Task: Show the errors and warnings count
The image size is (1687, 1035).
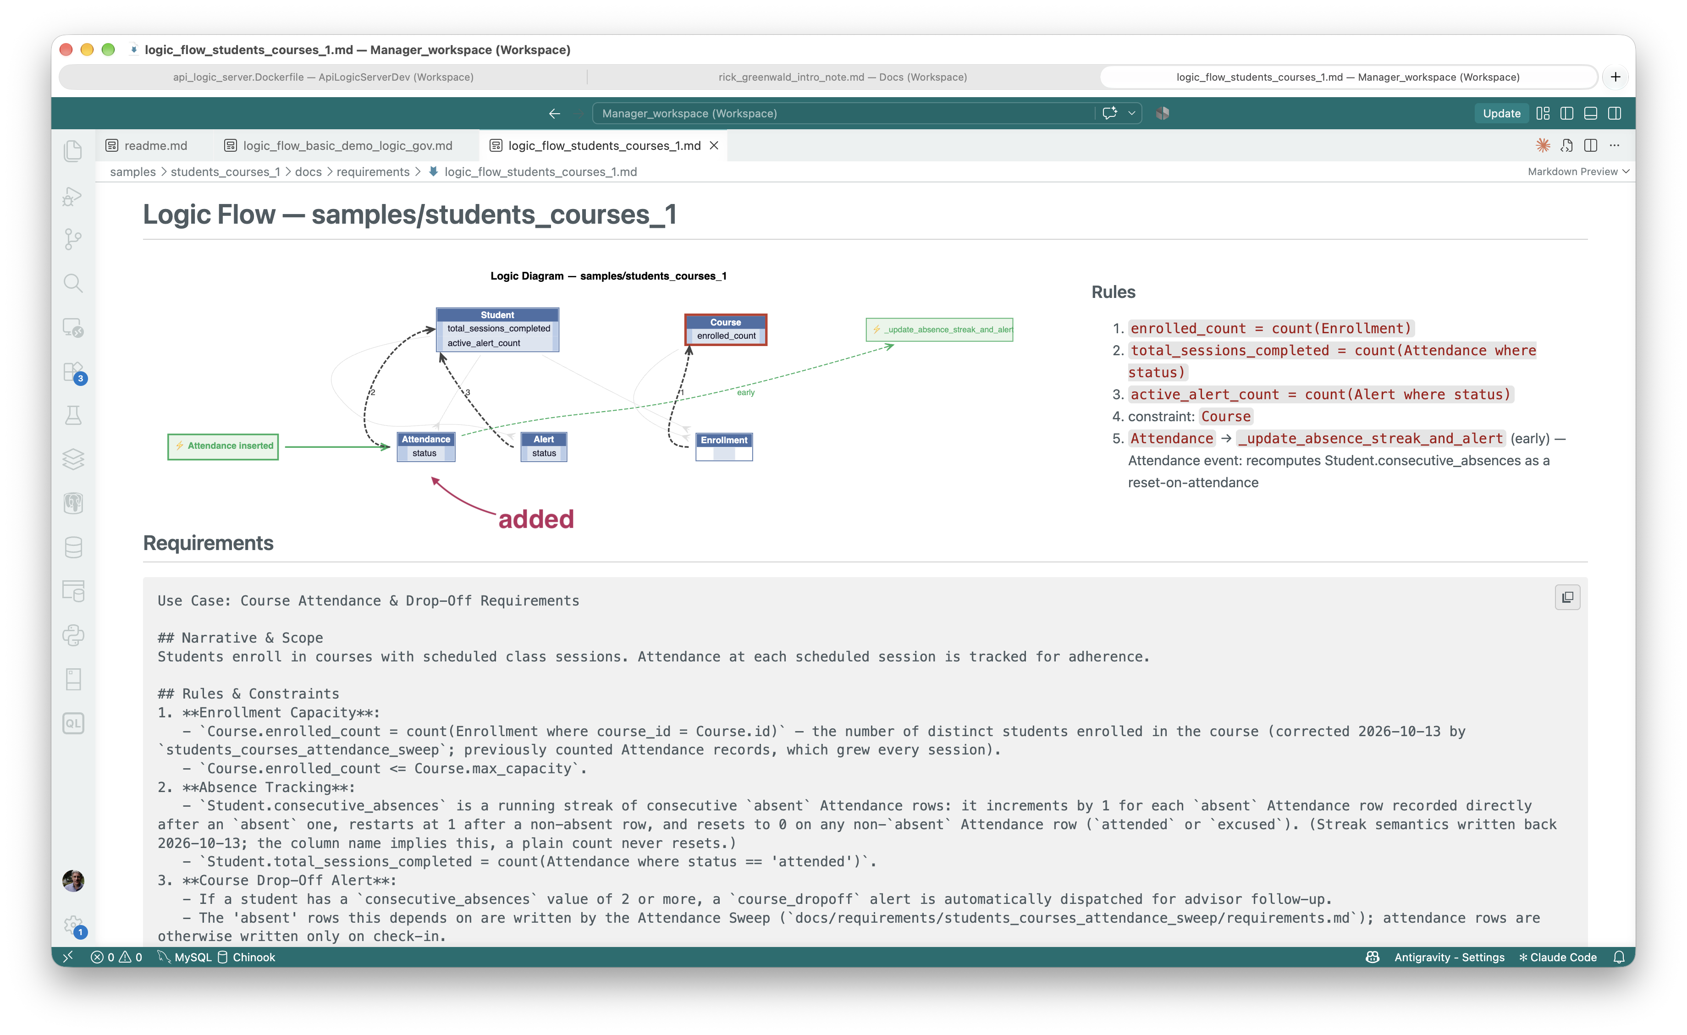Action: [x=116, y=957]
